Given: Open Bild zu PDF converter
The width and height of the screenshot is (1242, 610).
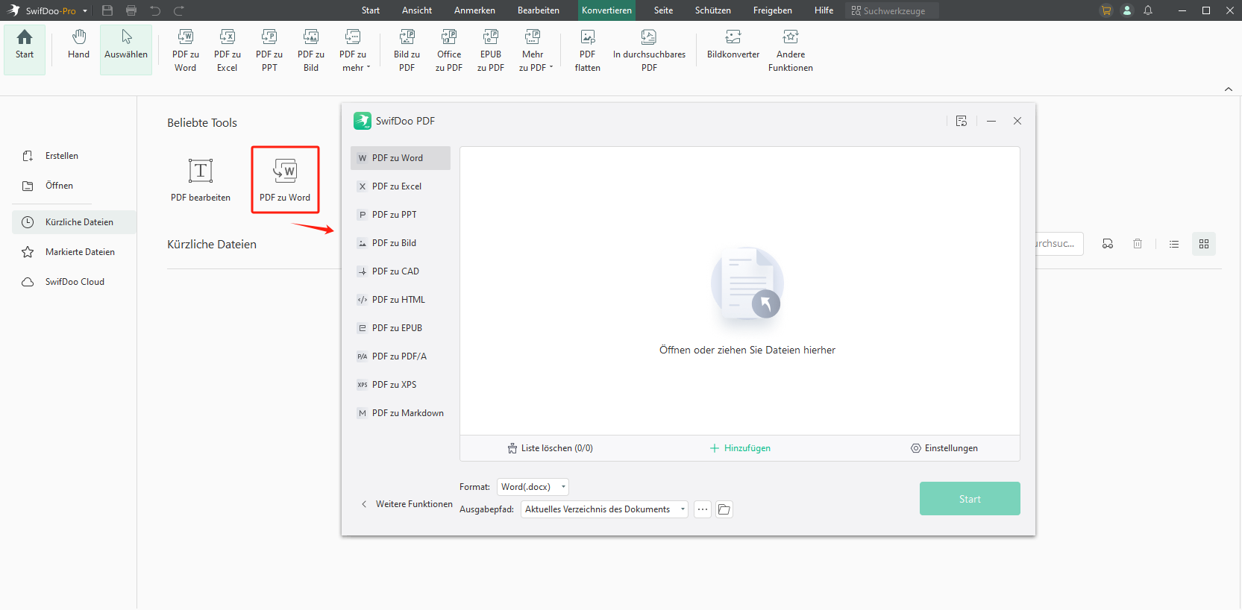Looking at the screenshot, I should [x=407, y=50].
